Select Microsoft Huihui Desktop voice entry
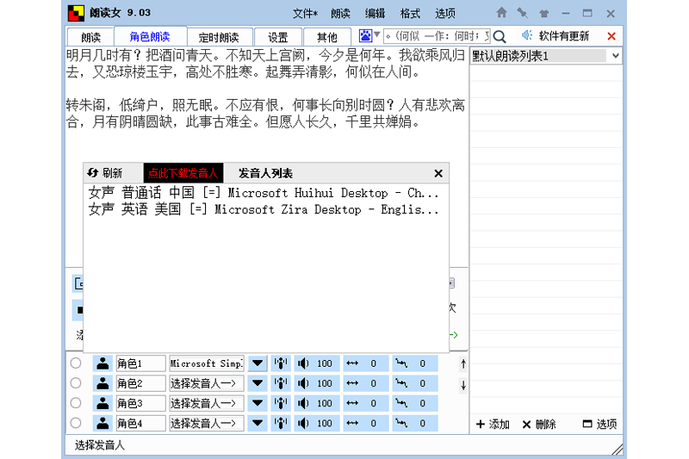The height and width of the screenshot is (459, 689). [x=264, y=193]
